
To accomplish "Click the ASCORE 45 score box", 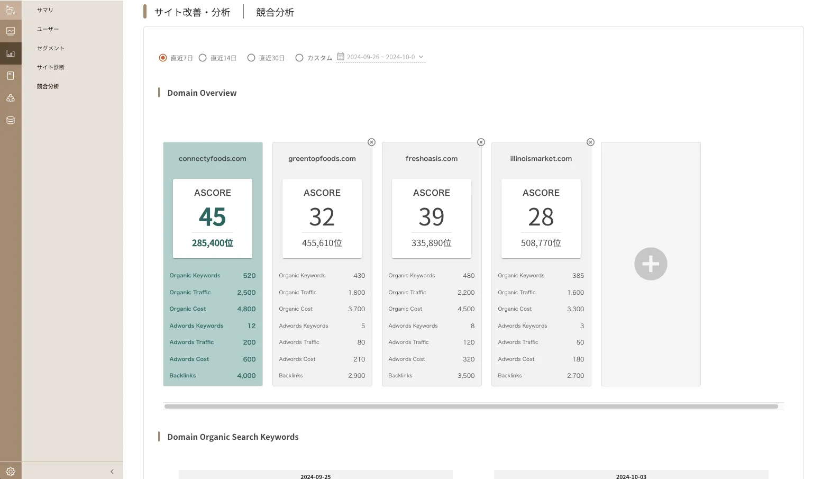I will 213,219.
